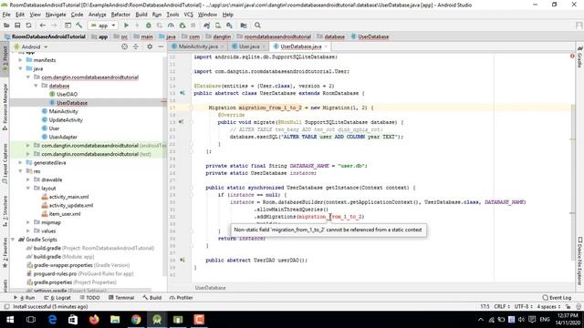Close the UserDatabase.java tab
This screenshot has width=584, height=328.
pyautogui.click(x=326, y=46)
